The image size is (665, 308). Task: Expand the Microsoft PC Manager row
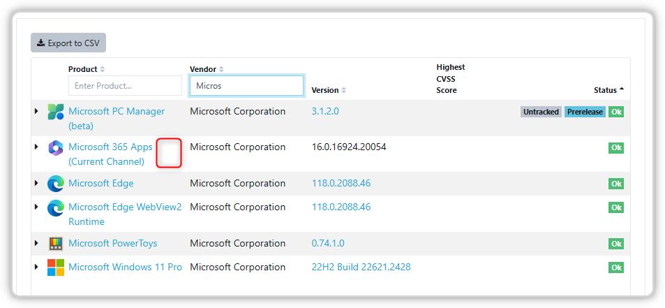(36, 111)
